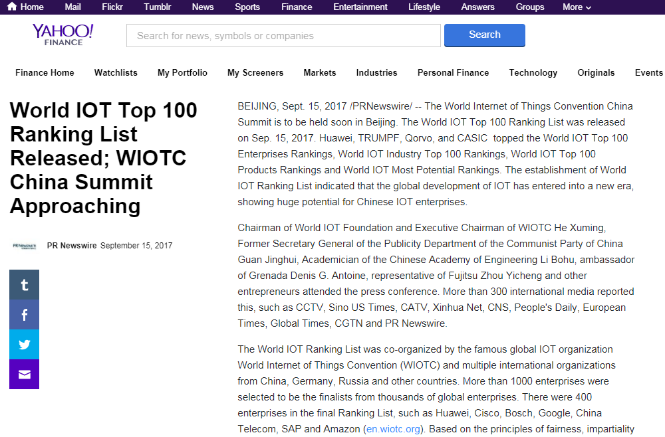
Task: Share article by email envelope icon
Action: tap(25, 375)
